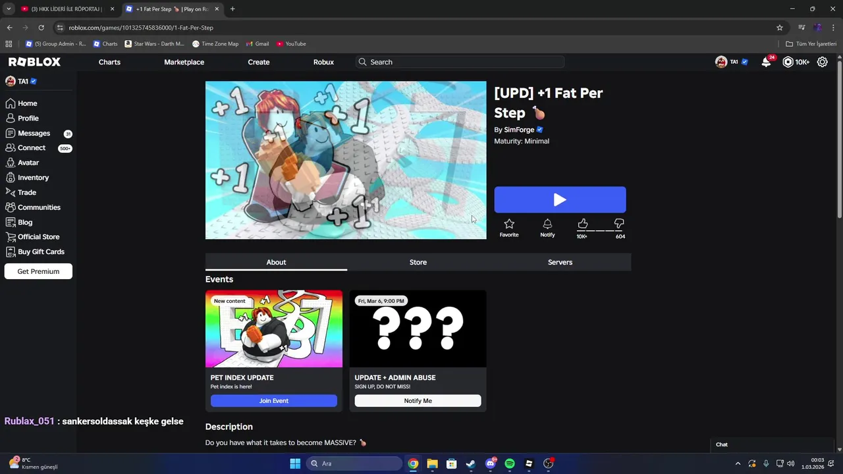The image size is (843, 474).
Task: Open the Tüm Yer İşaretleri folder
Action: click(x=811, y=43)
